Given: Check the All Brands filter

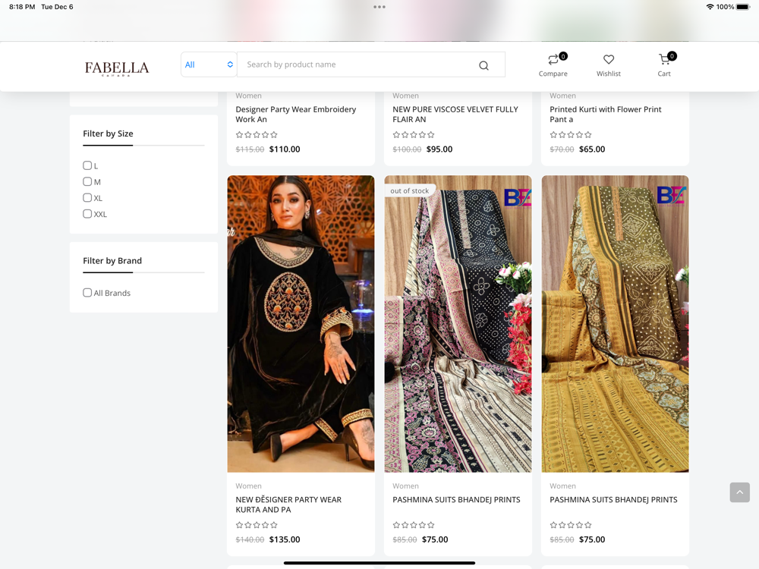Looking at the screenshot, I should tap(87, 293).
